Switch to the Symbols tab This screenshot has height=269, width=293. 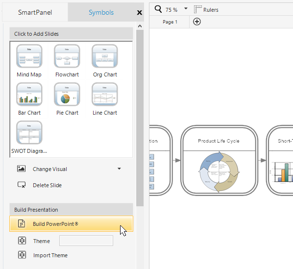pyautogui.click(x=101, y=12)
